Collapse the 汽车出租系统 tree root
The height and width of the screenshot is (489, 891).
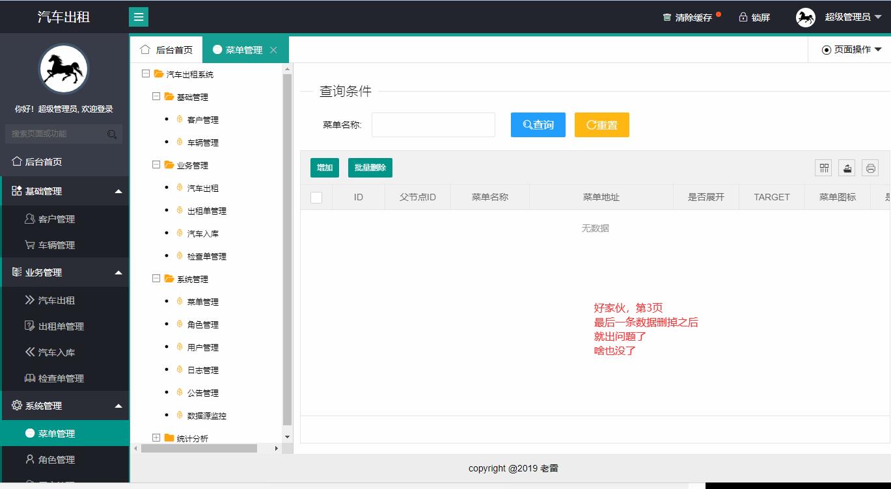(146, 74)
